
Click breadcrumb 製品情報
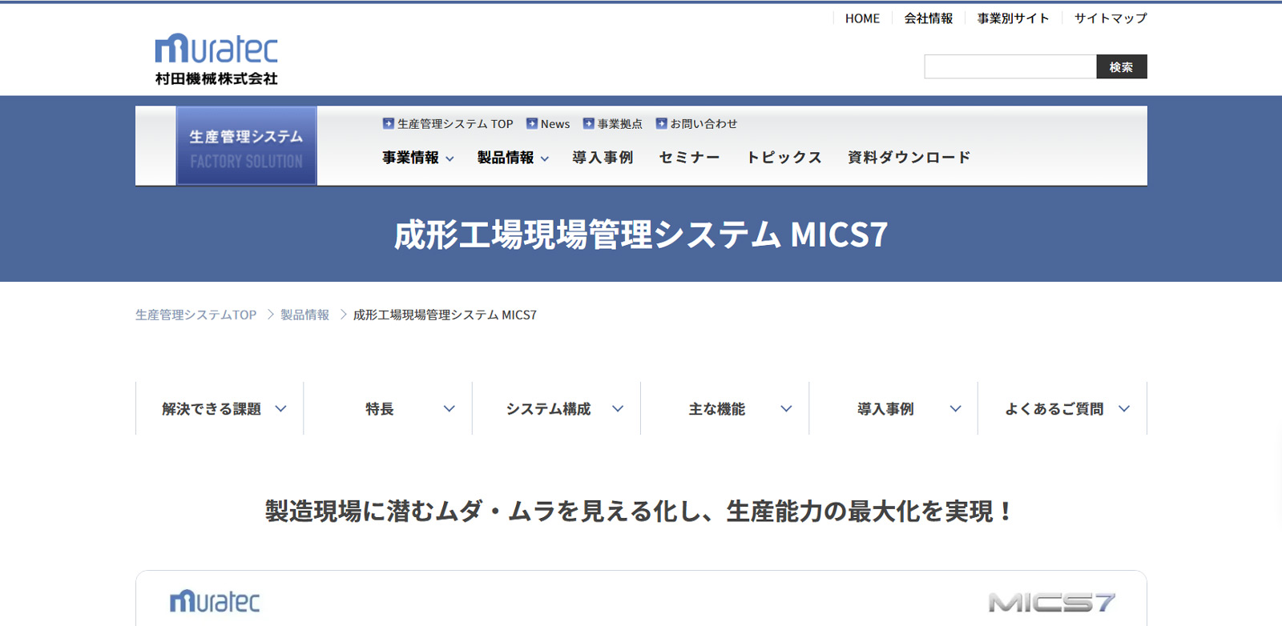[304, 315]
